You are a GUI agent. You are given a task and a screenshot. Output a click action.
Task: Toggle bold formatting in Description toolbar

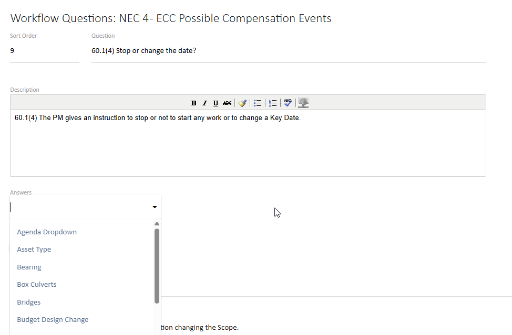(x=193, y=103)
